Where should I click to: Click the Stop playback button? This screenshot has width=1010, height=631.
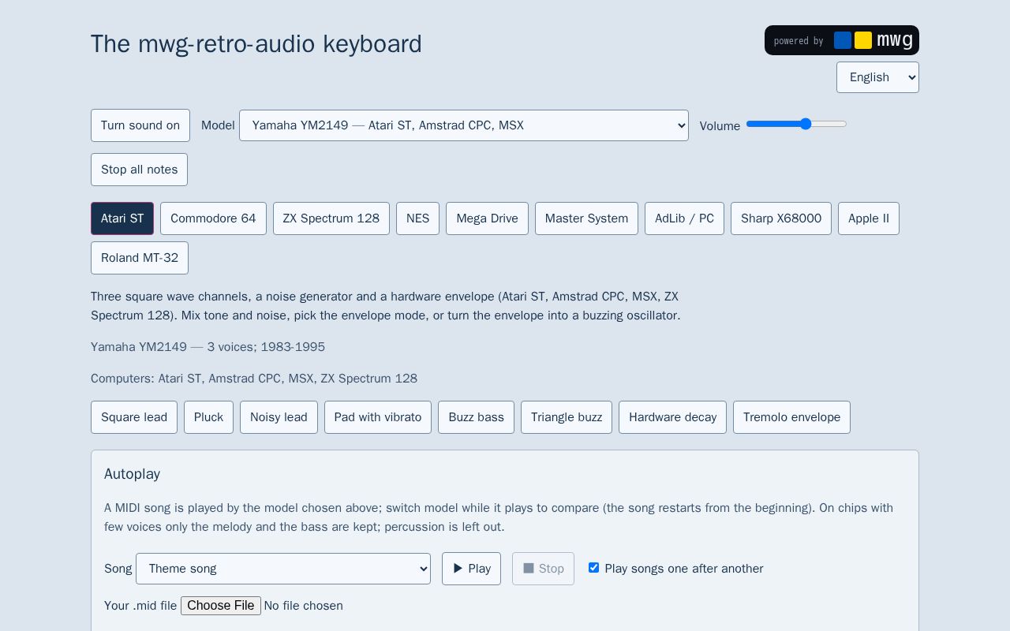(543, 569)
